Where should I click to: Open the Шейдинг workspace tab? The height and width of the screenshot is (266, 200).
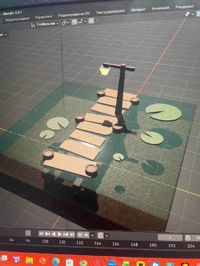[x=138, y=10]
